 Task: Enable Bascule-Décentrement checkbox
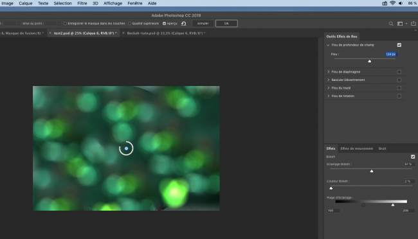[399, 80]
